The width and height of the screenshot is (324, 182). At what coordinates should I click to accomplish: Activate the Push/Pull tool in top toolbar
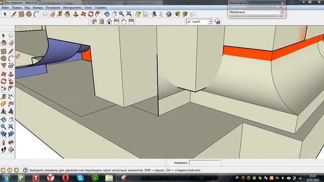pyautogui.click(x=76, y=14)
